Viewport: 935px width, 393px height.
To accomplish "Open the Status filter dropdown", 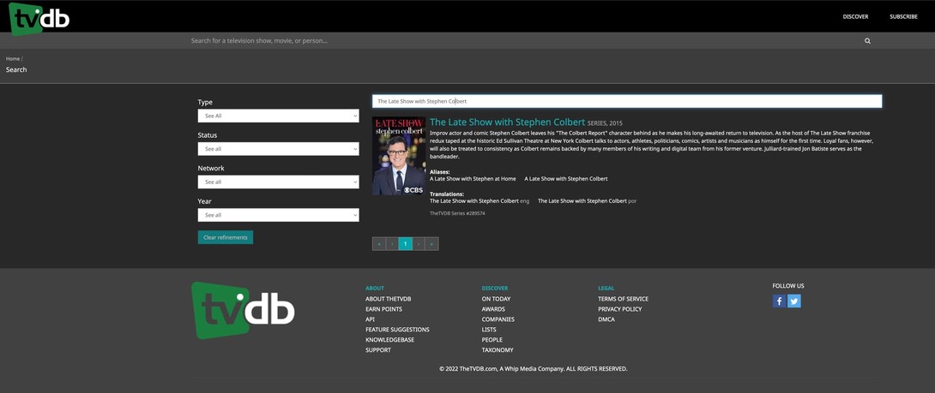I will coord(279,149).
